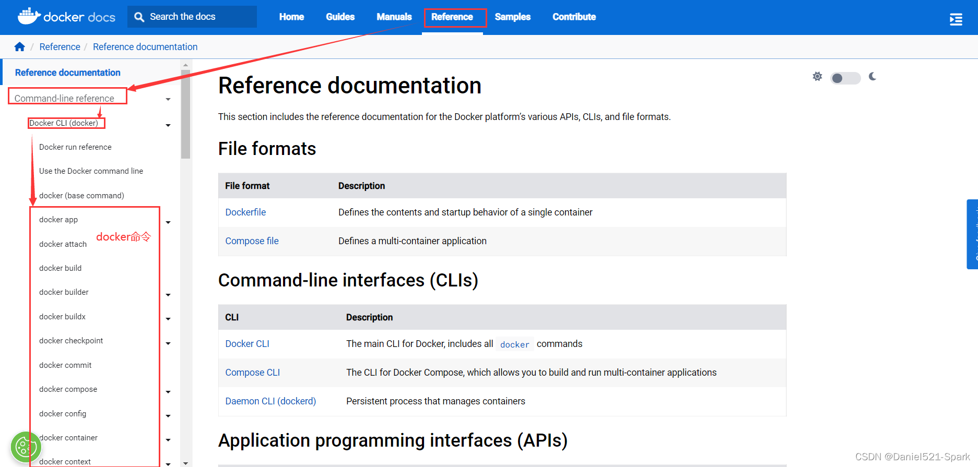Open docker app sidebar item
This screenshot has width=978, height=467.
58,220
